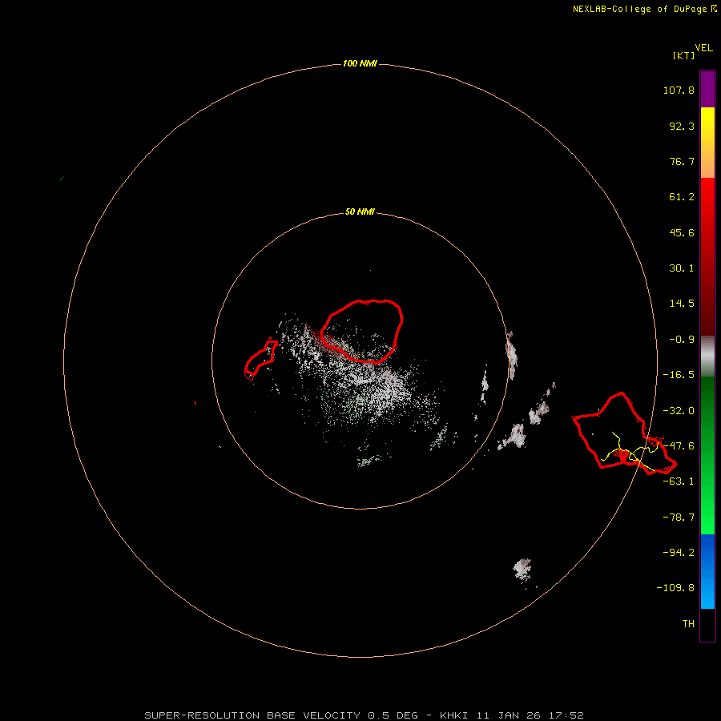Click the TH legend label
The width and height of the screenshot is (721, 721).
click(688, 623)
